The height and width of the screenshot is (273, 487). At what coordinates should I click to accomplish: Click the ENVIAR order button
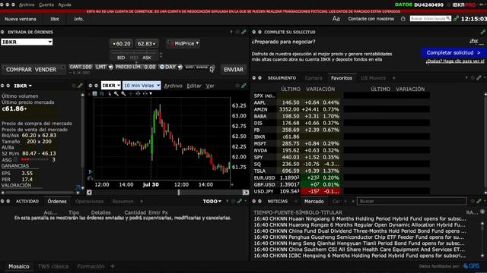tap(234, 70)
